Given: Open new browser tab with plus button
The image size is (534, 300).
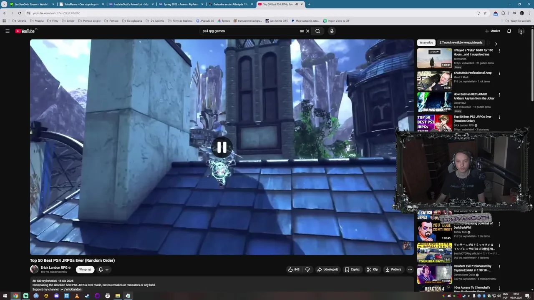Looking at the screenshot, I should click(309, 4).
